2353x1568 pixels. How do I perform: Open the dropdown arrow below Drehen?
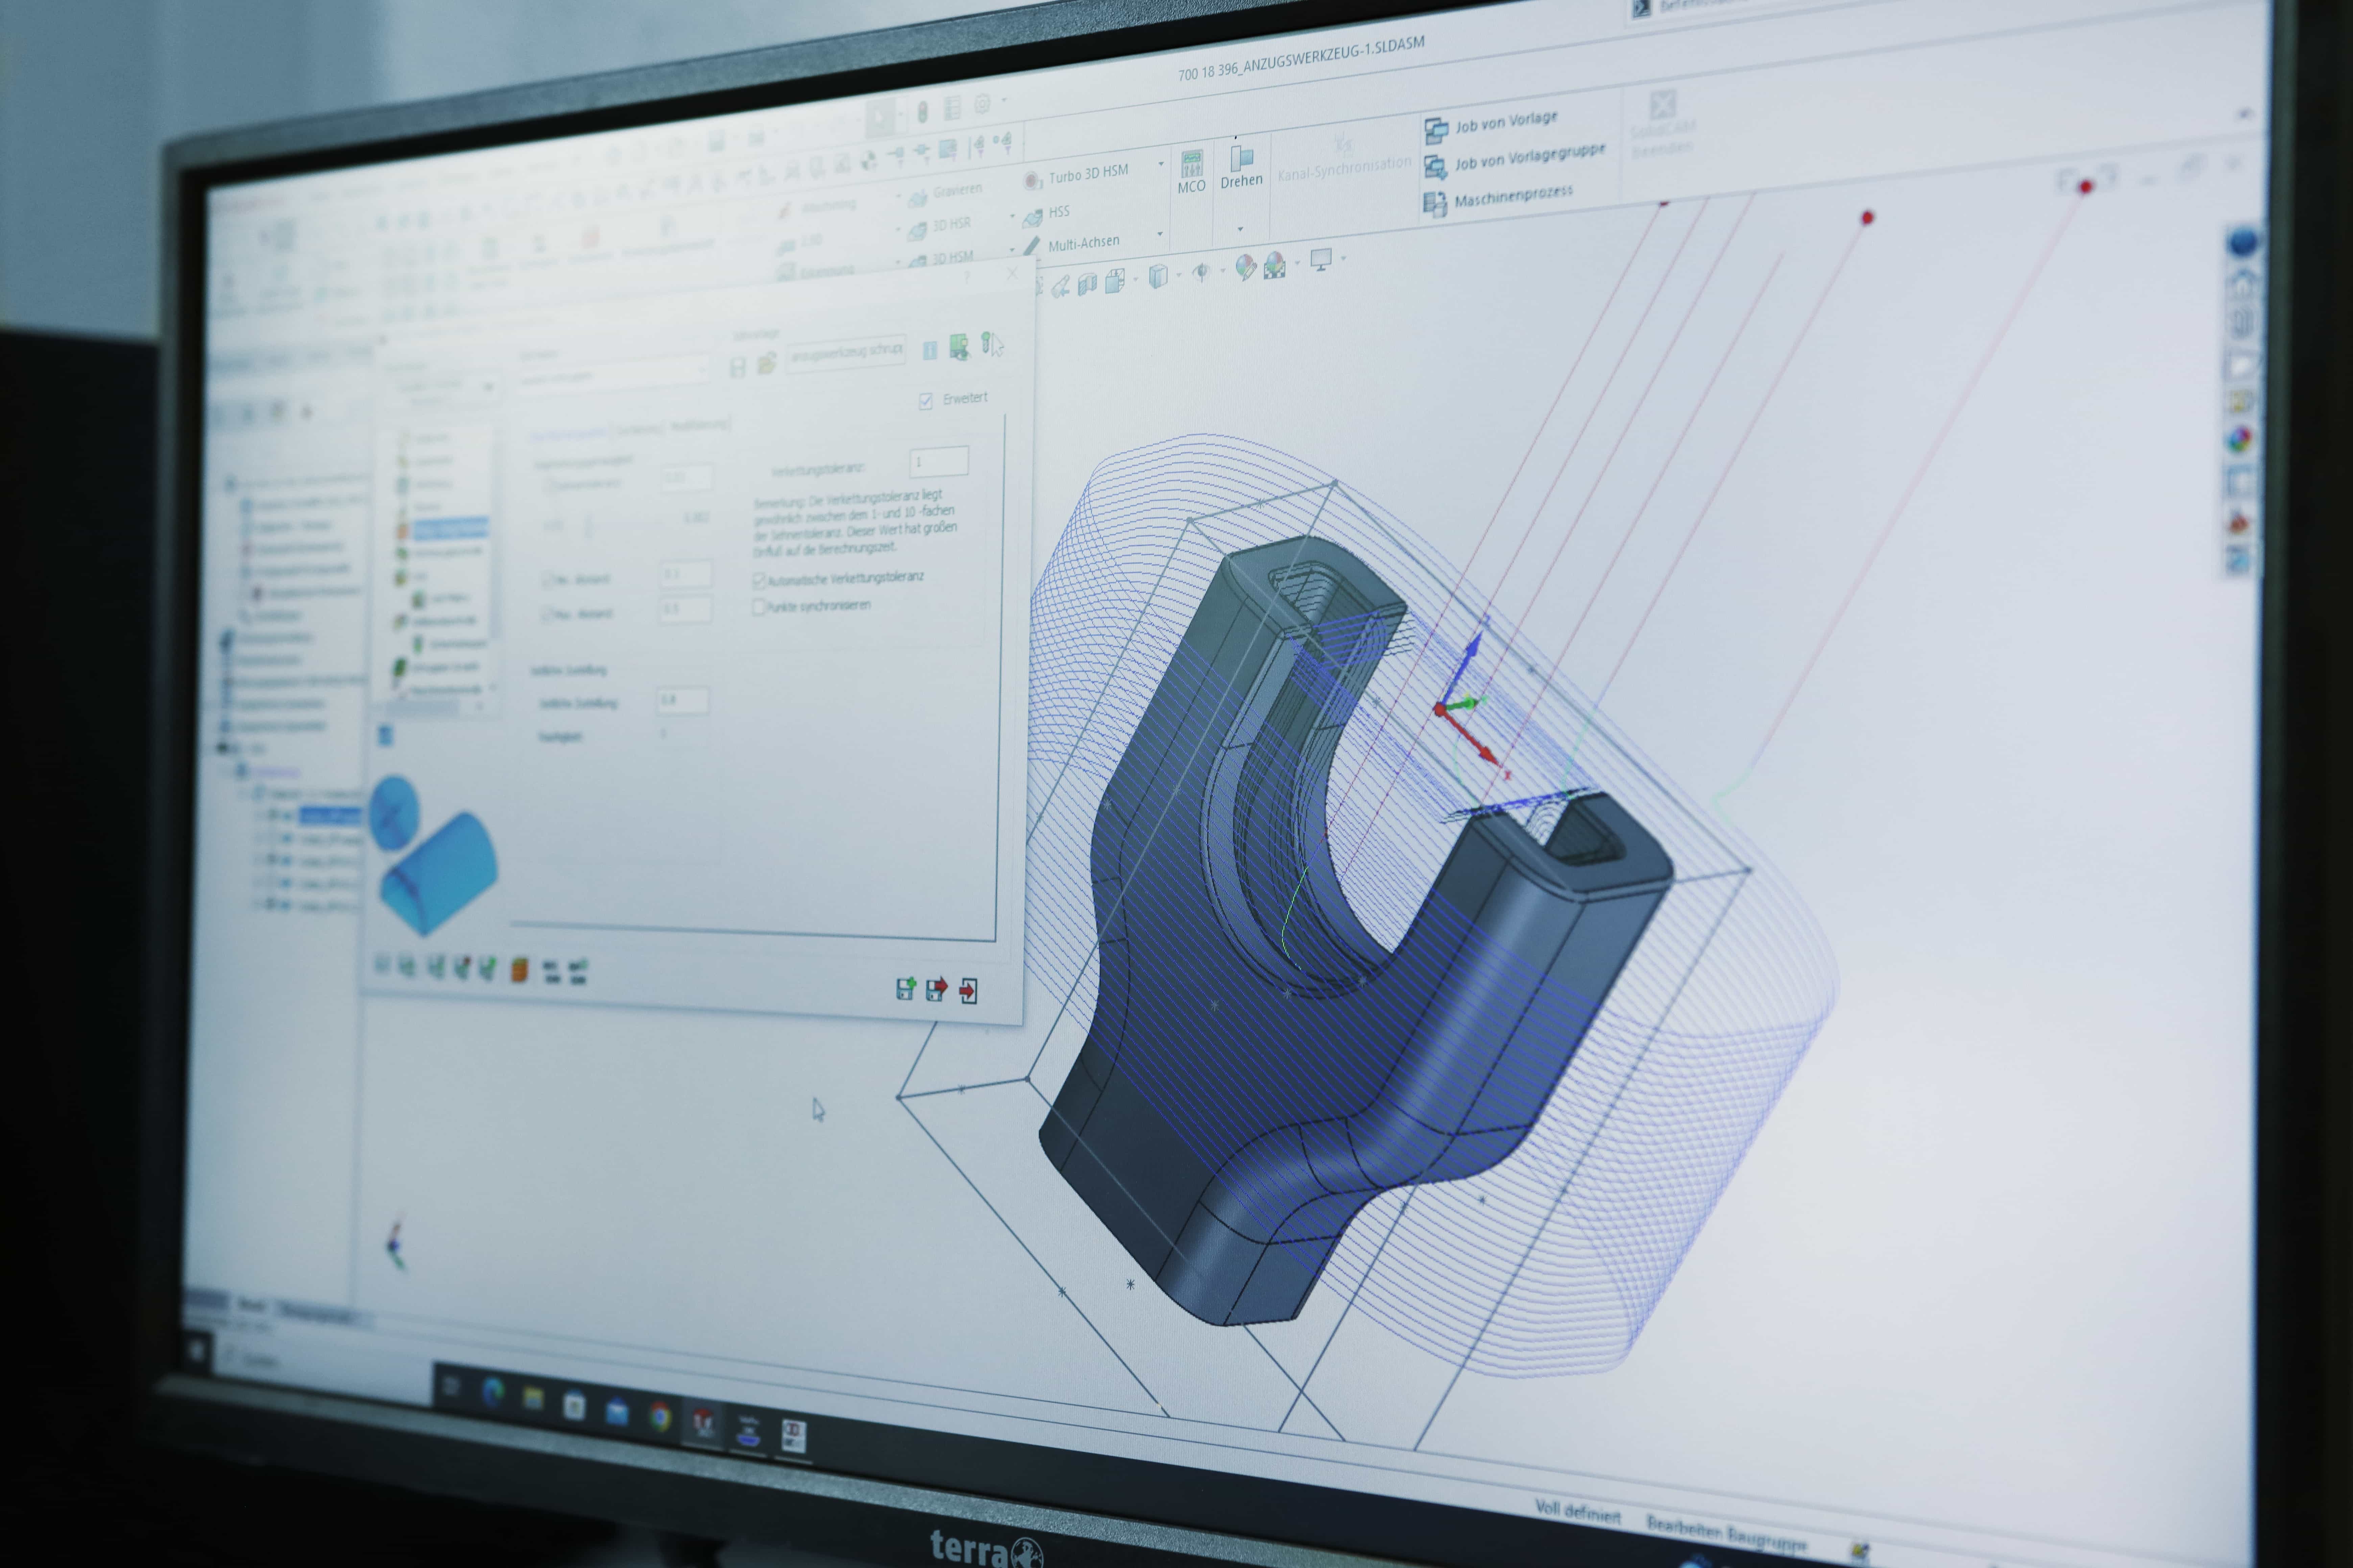(x=1240, y=229)
